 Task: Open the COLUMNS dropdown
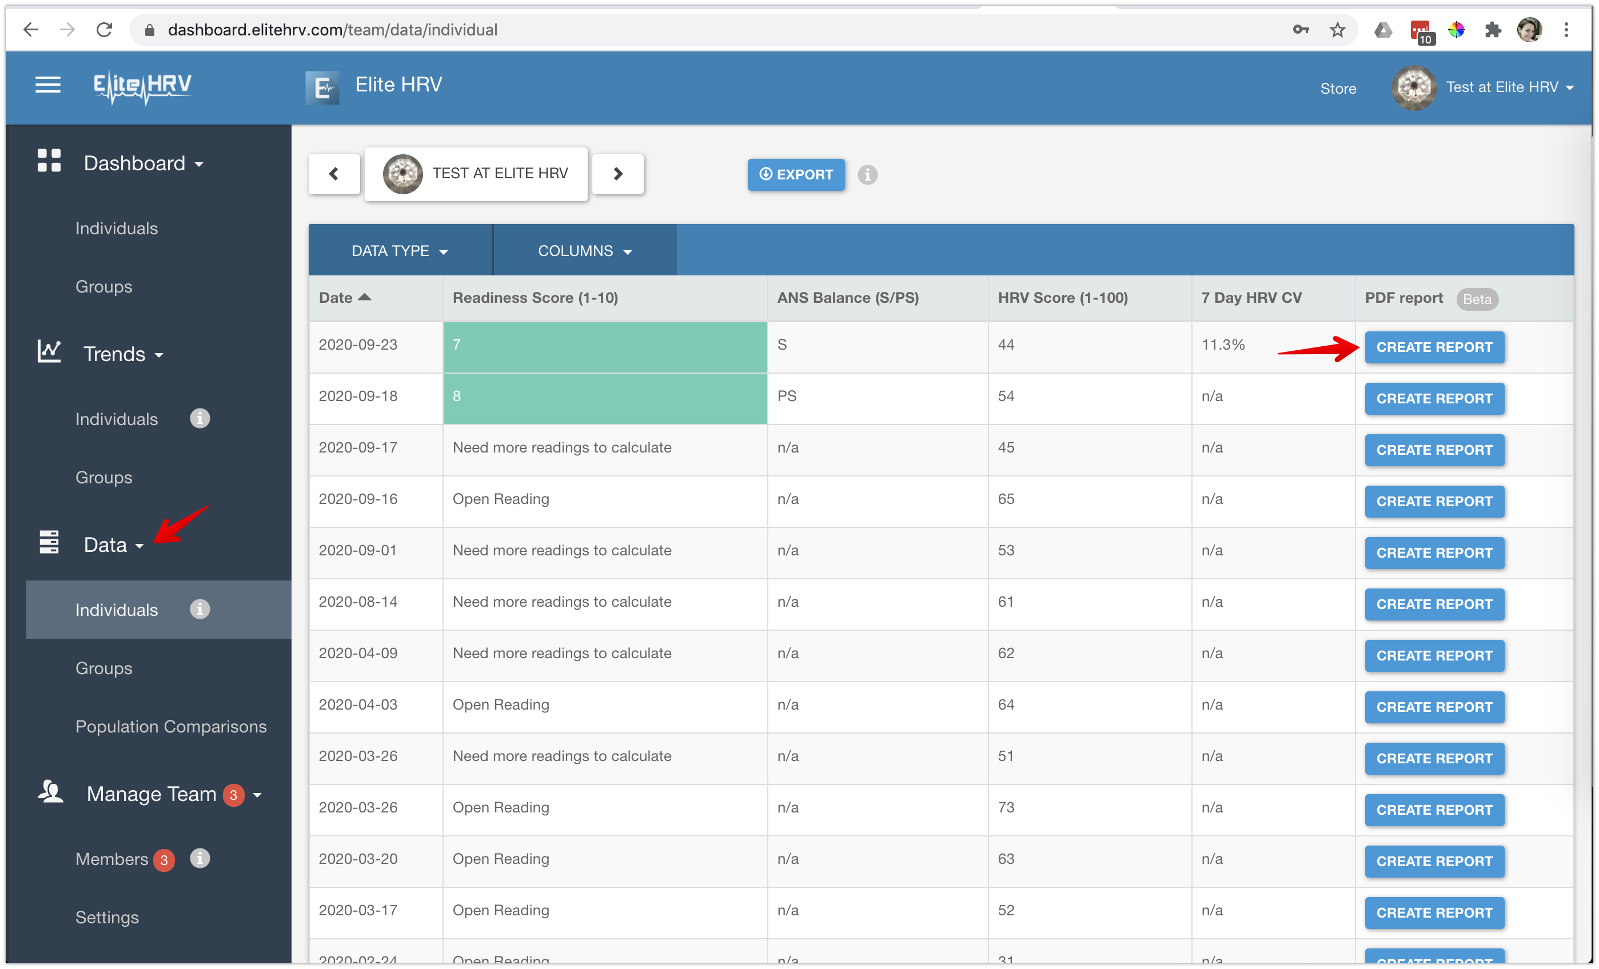click(x=583, y=250)
